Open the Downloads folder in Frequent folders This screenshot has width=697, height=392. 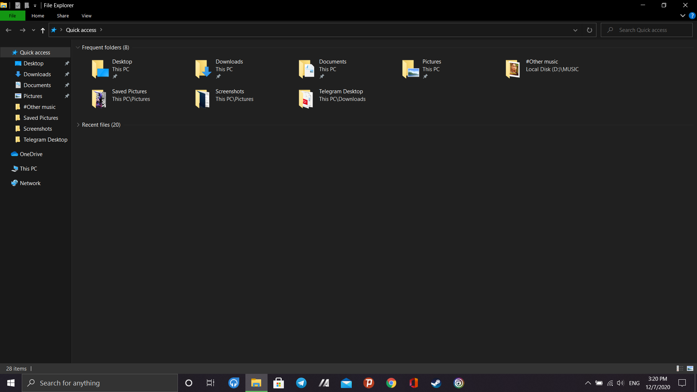pyautogui.click(x=203, y=69)
